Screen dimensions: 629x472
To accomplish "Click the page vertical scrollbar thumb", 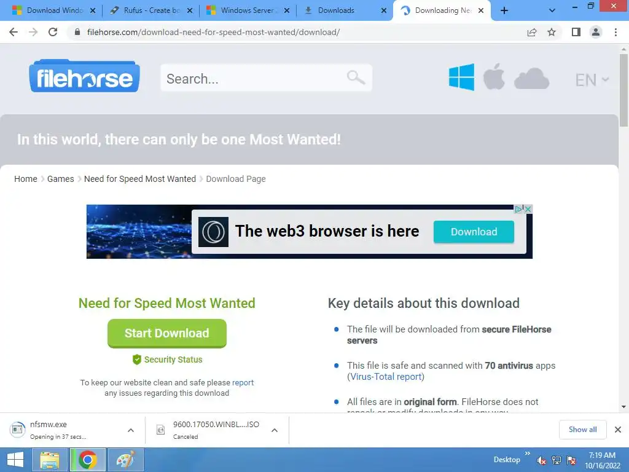I will click(623, 91).
